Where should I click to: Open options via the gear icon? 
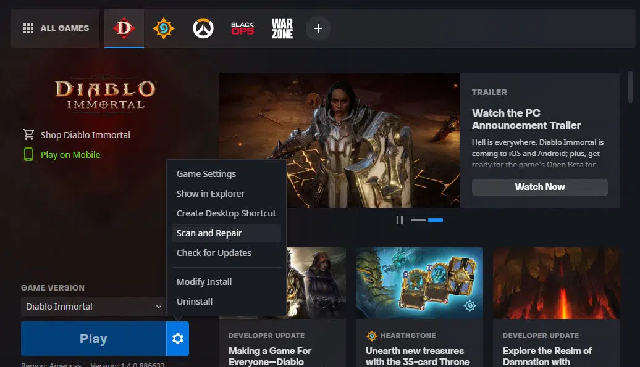pos(177,339)
